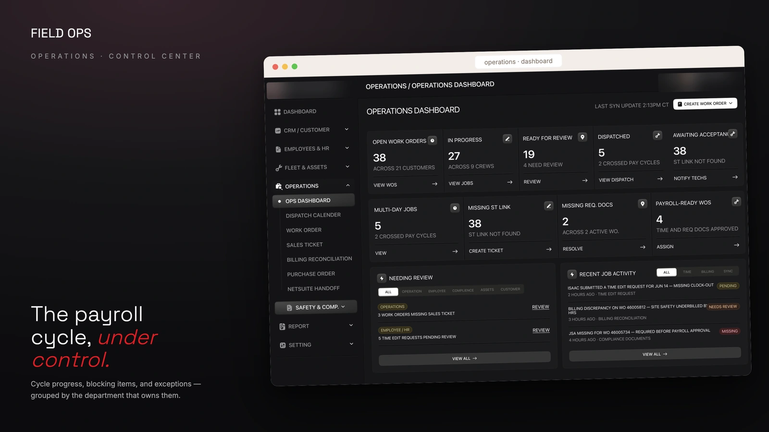
Task: Expand the Setting sidebar section
Action: [x=351, y=344]
